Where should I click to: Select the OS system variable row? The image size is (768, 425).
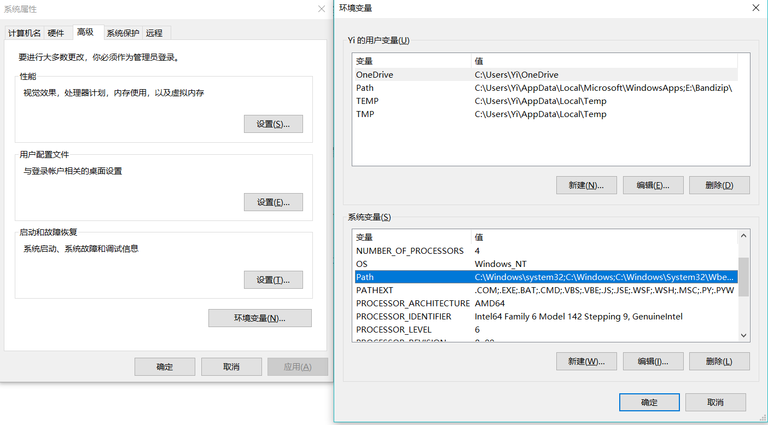tap(546, 264)
